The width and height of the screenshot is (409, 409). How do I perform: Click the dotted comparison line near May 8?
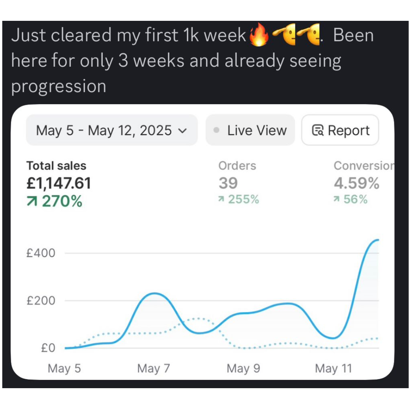(x=198, y=318)
